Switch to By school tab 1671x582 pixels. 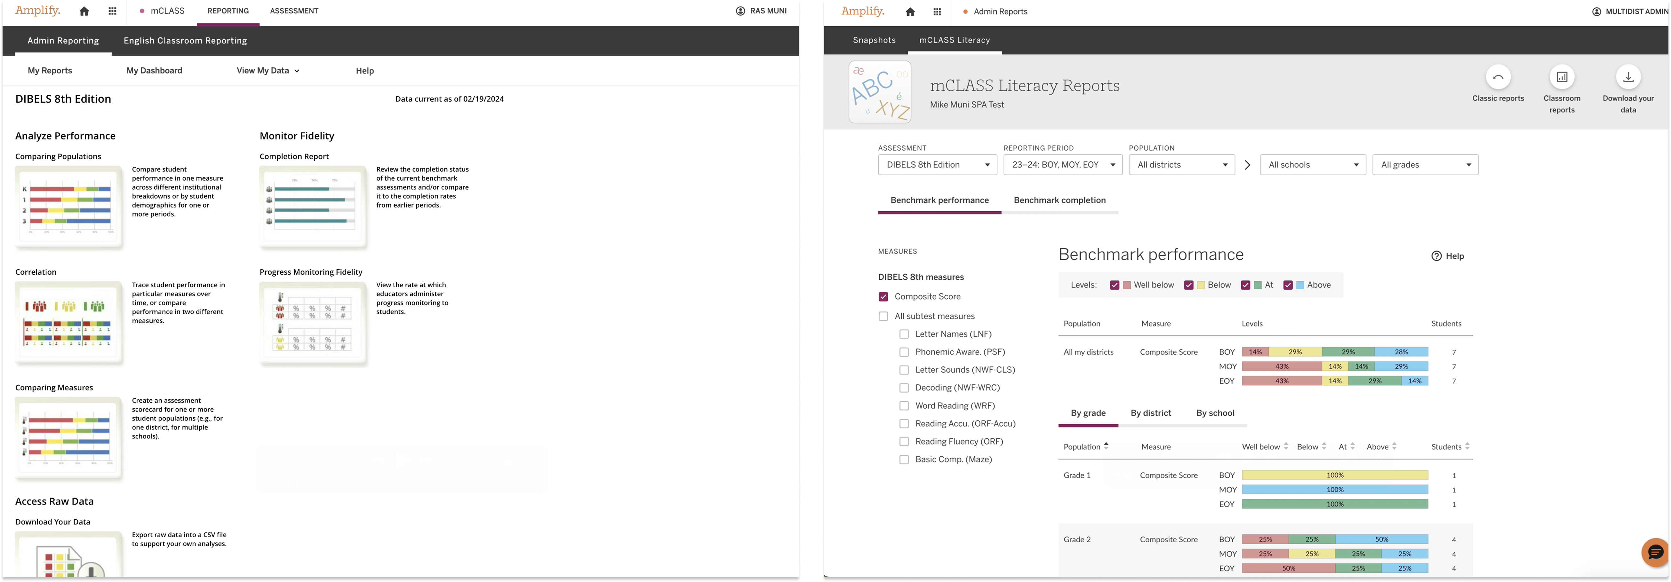pos(1215,413)
